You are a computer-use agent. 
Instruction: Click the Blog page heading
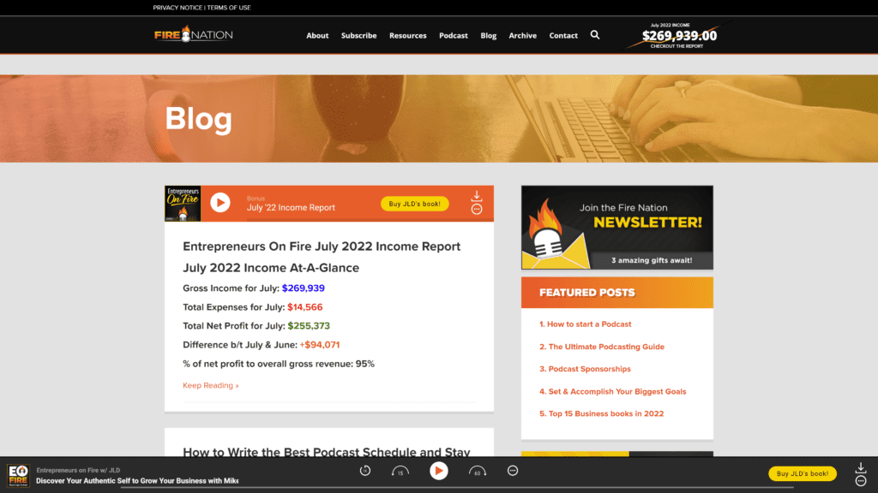click(198, 118)
